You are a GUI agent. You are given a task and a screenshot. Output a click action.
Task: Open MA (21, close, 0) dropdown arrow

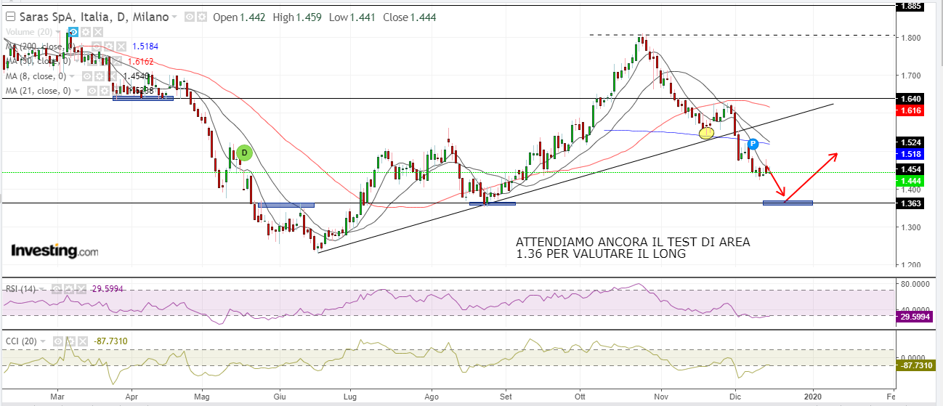[77, 91]
